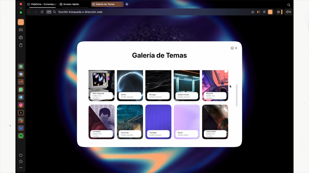
Task: Click the "Galería de Temas" heading
Action: click(160, 56)
